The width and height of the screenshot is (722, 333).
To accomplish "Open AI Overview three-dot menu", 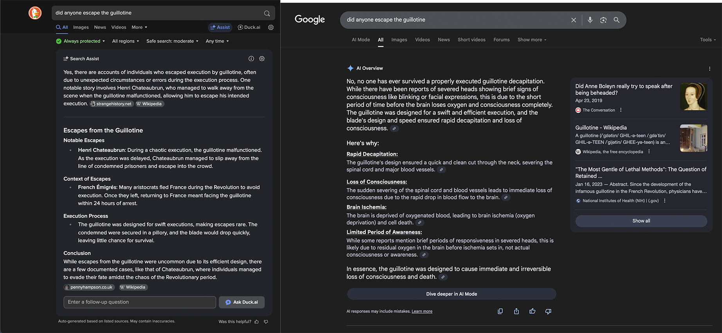I will coord(709,69).
